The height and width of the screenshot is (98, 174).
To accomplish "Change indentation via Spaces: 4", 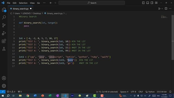I will (x=124, y=92).
